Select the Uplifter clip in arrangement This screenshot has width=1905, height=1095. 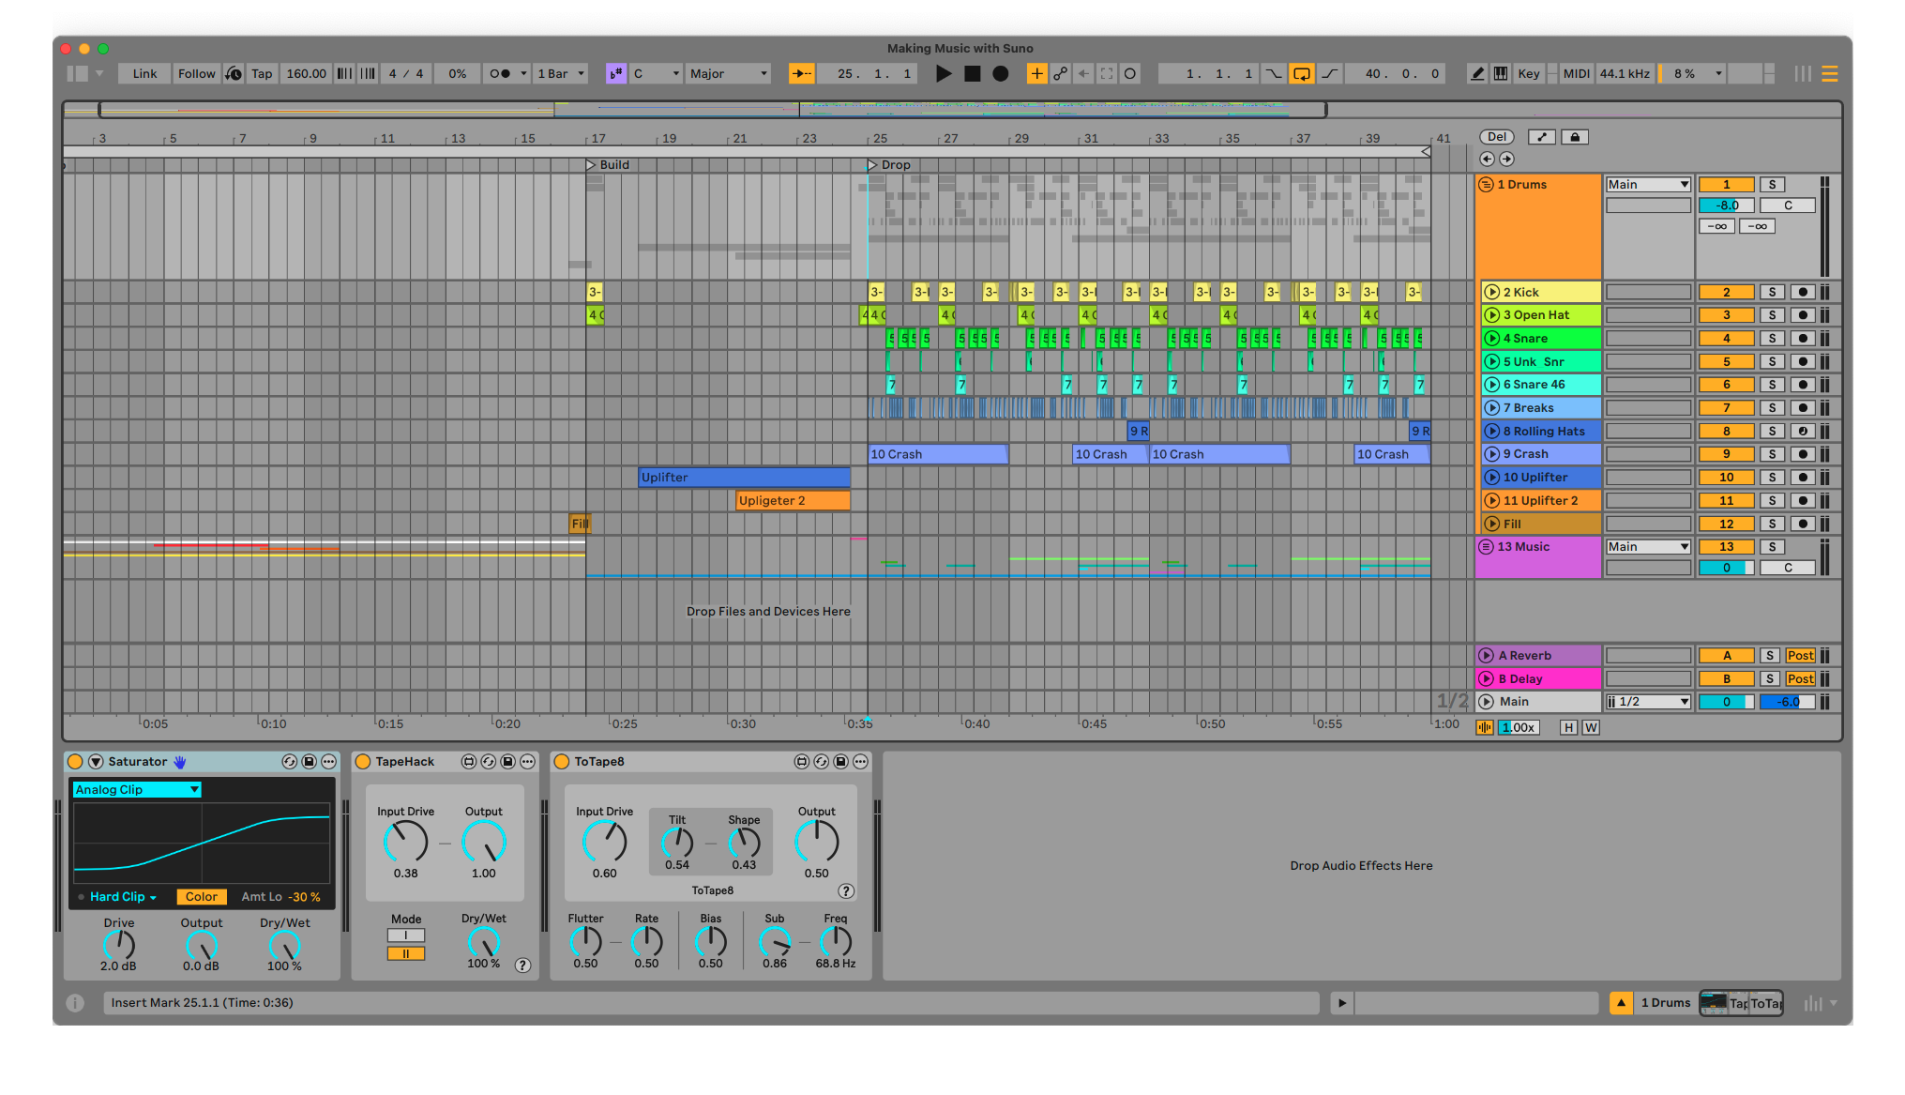click(743, 478)
